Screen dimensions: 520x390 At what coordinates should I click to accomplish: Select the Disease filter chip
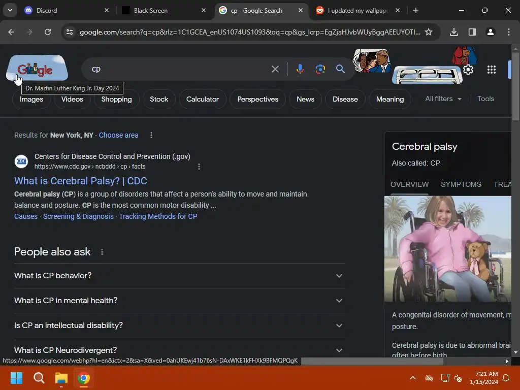pyautogui.click(x=345, y=99)
